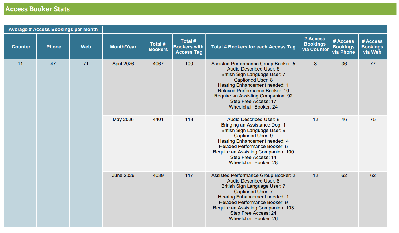Click # Access Bookings via Phone header
The width and height of the screenshot is (399, 233).
pos(344,47)
